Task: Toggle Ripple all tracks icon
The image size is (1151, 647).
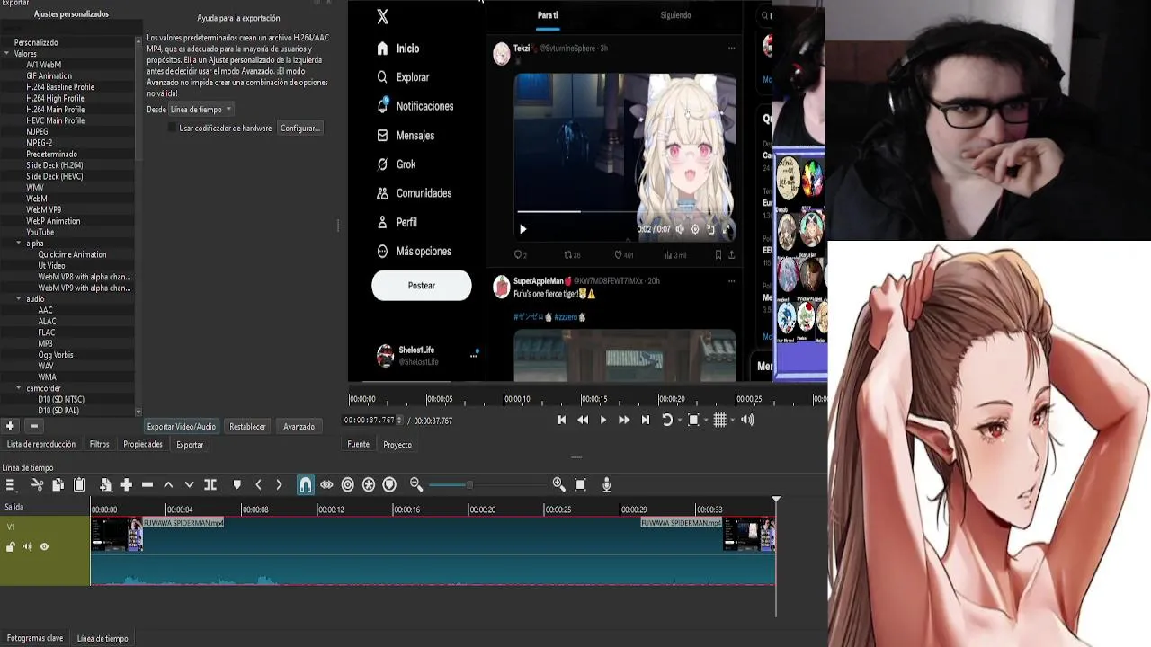Action: pyautogui.click(x=369, y=484)
